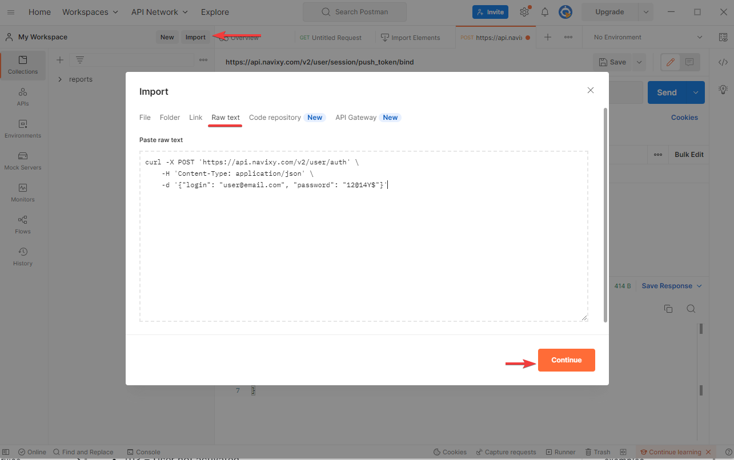Open the Untitled Request tab

click(331, 38)
